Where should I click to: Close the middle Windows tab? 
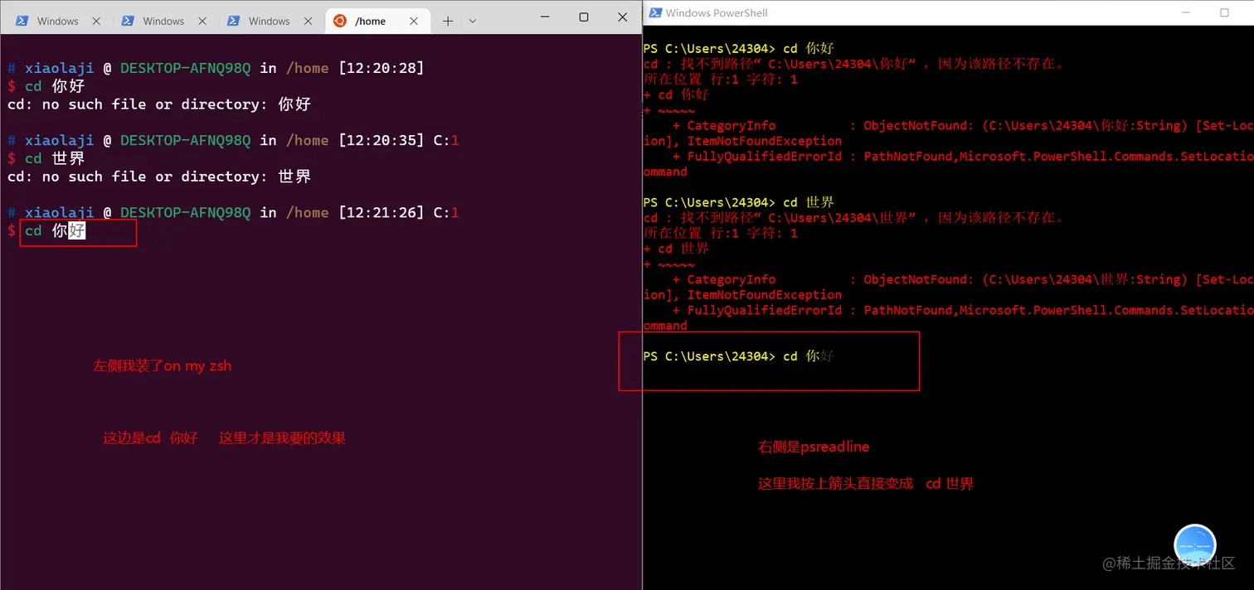(202, 21)
